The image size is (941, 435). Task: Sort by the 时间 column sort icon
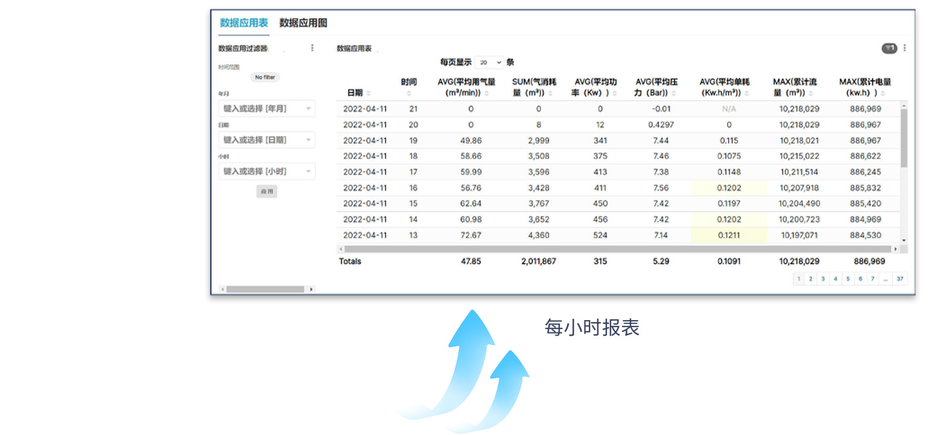[409, 93]
